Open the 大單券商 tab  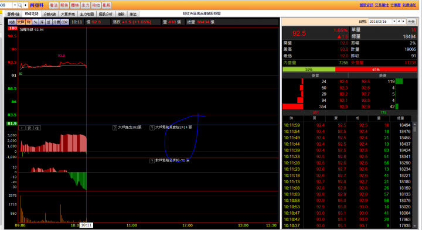point(68,14)
